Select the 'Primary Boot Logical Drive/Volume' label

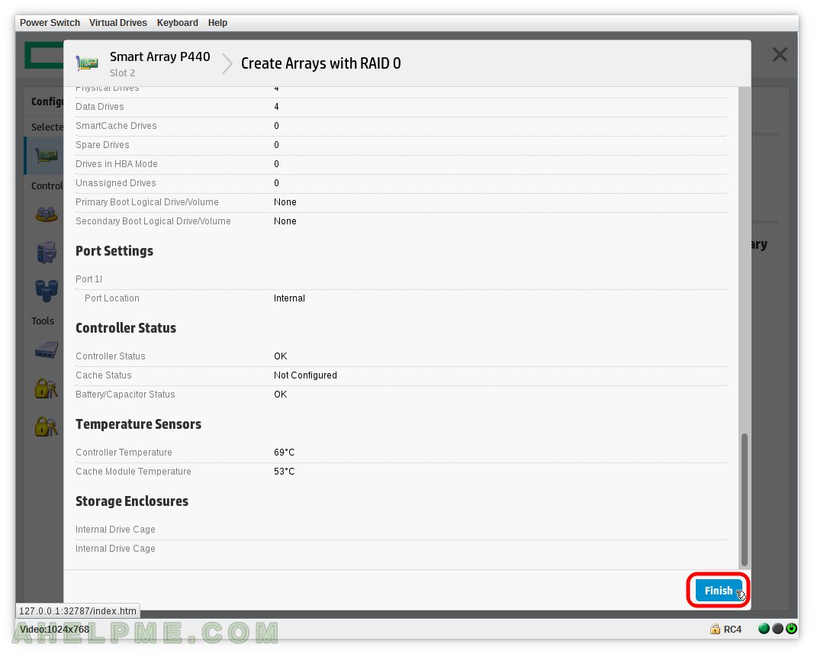147,202
